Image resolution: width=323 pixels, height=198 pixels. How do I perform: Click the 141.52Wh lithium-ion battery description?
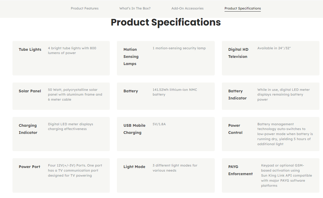(x=175, y=92)
